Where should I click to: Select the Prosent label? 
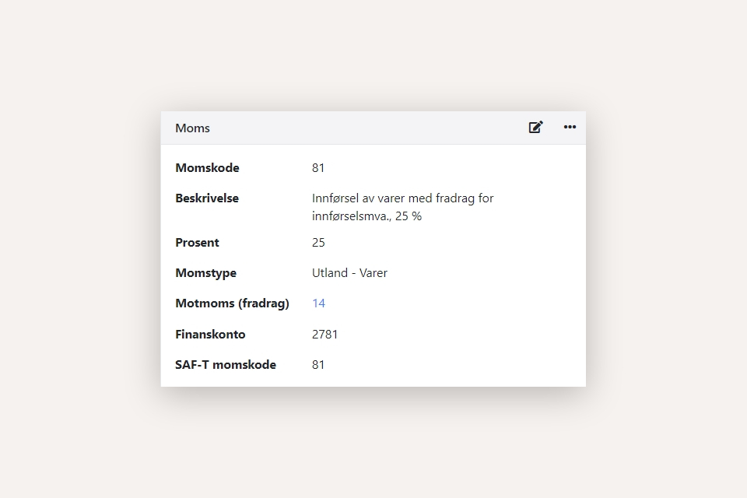(x=197, y=243)
